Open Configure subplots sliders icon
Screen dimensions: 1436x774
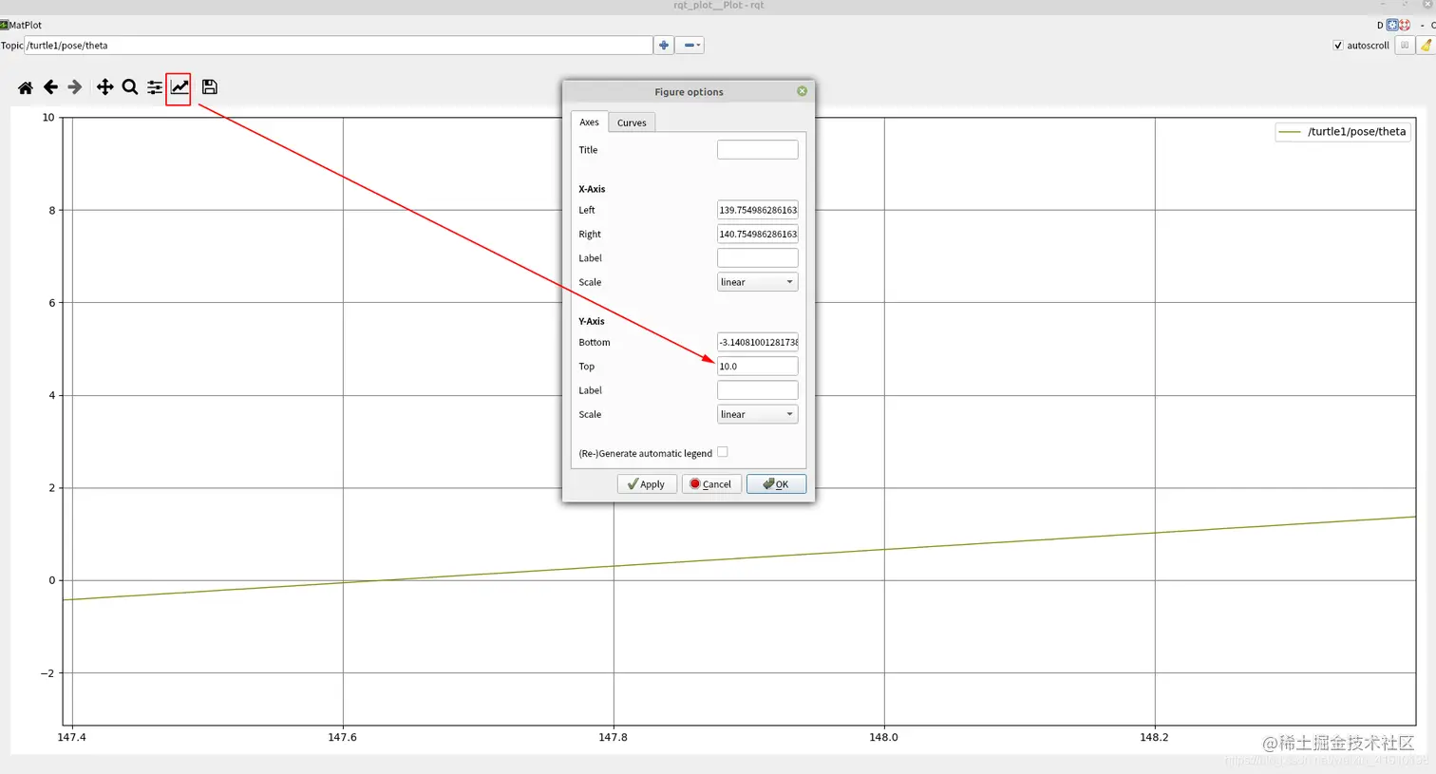[155, 87]
